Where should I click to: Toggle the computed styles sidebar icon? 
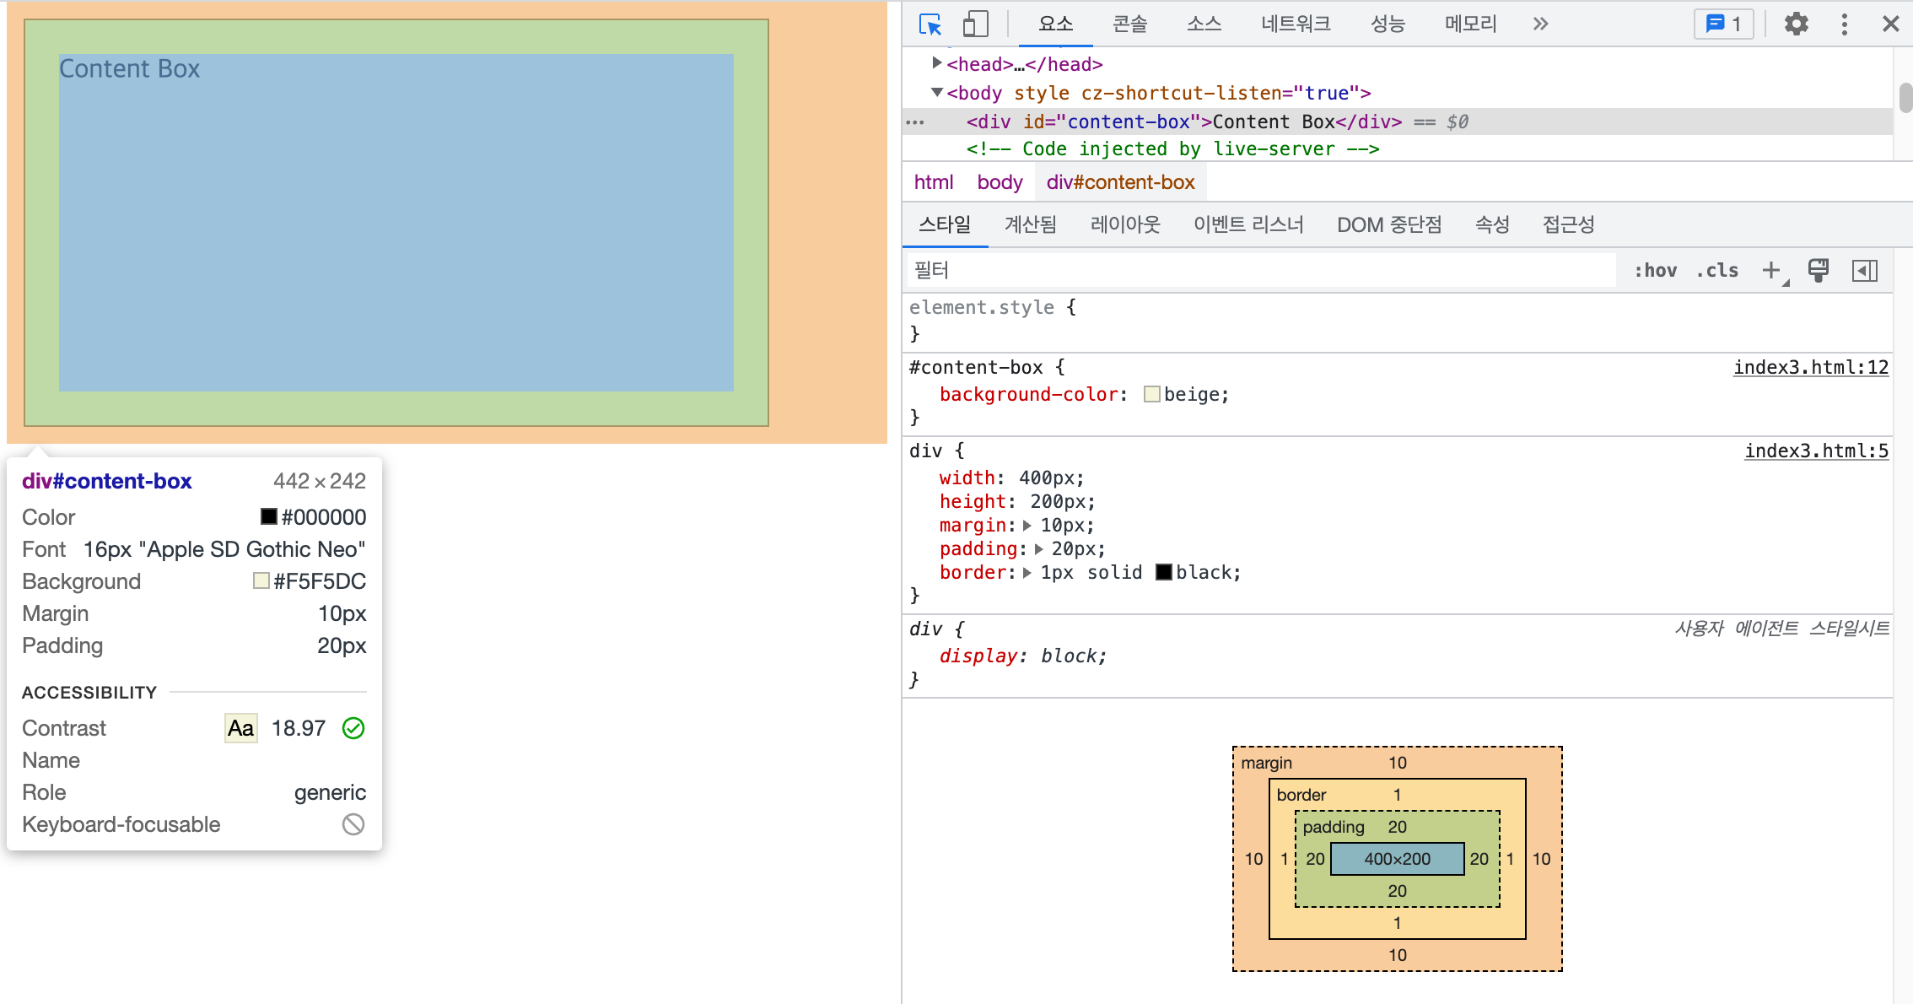click(x=1864, y=271)
